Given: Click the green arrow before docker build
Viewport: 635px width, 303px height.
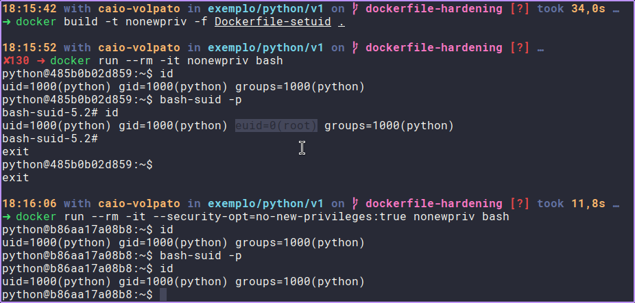Looking at the screenshot, I should tap(6, 22).
